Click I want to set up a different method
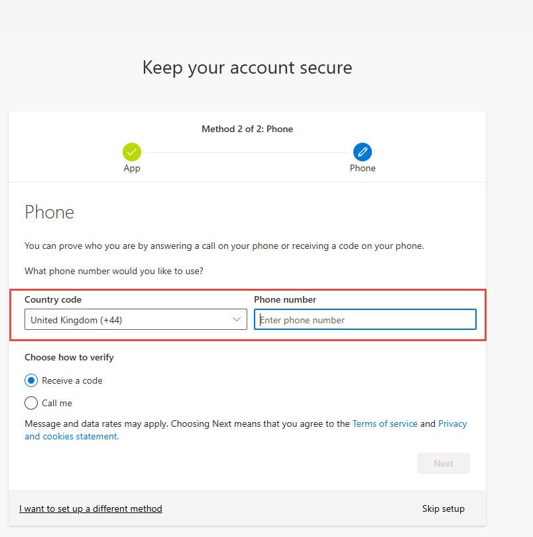The image size is (533, 537). 91,509
